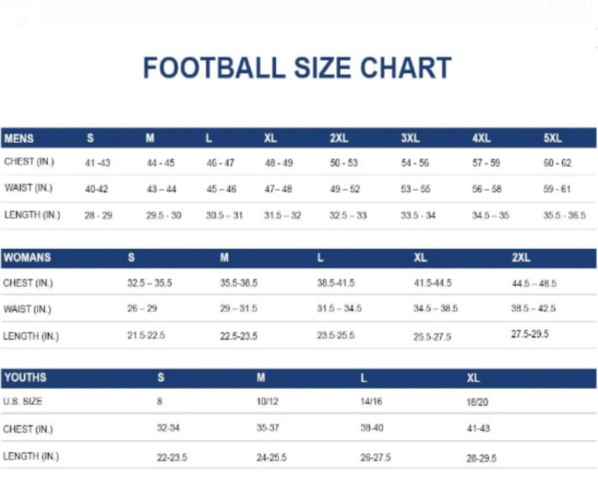Image resolution: width=598 pixels, height=501 pixels.
Task: Select the Youths length value 26-27.5
Action: pos(375,457)
